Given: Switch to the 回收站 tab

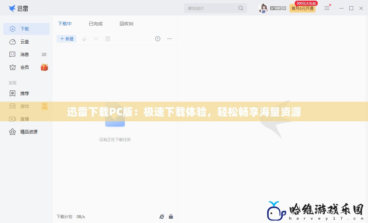Looking at the screenshot, I should (126, 24).
